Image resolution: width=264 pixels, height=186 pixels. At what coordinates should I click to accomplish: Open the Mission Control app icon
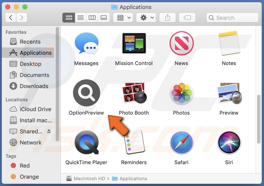point(134,43)
